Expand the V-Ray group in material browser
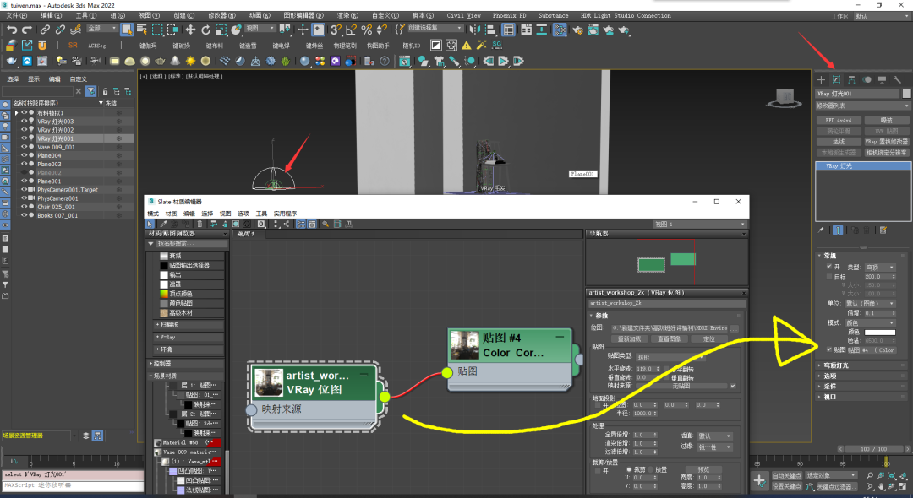The width and height of the screenshot is (913, 498). pos(167,336)
